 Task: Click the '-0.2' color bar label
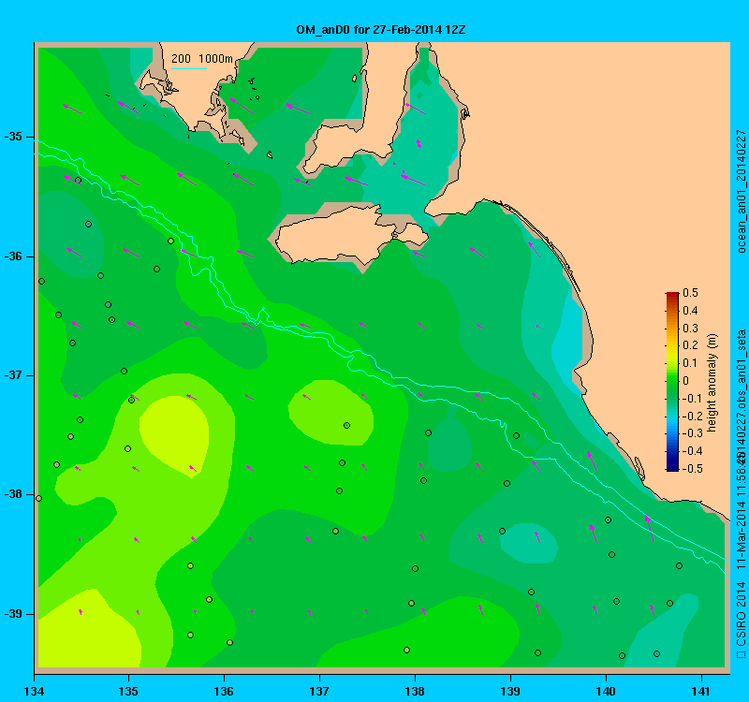(x=691, y=416)
